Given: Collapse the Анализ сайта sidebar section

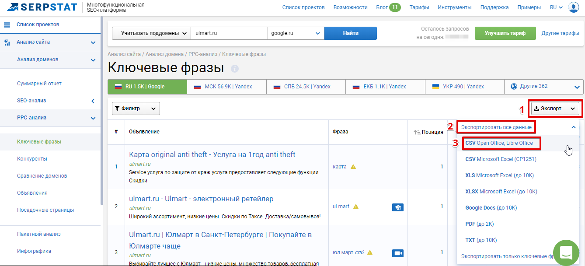Looking at the screenshot, I should coord(93,42).
